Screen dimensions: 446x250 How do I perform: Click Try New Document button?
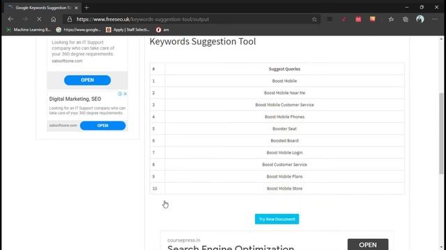277,219
